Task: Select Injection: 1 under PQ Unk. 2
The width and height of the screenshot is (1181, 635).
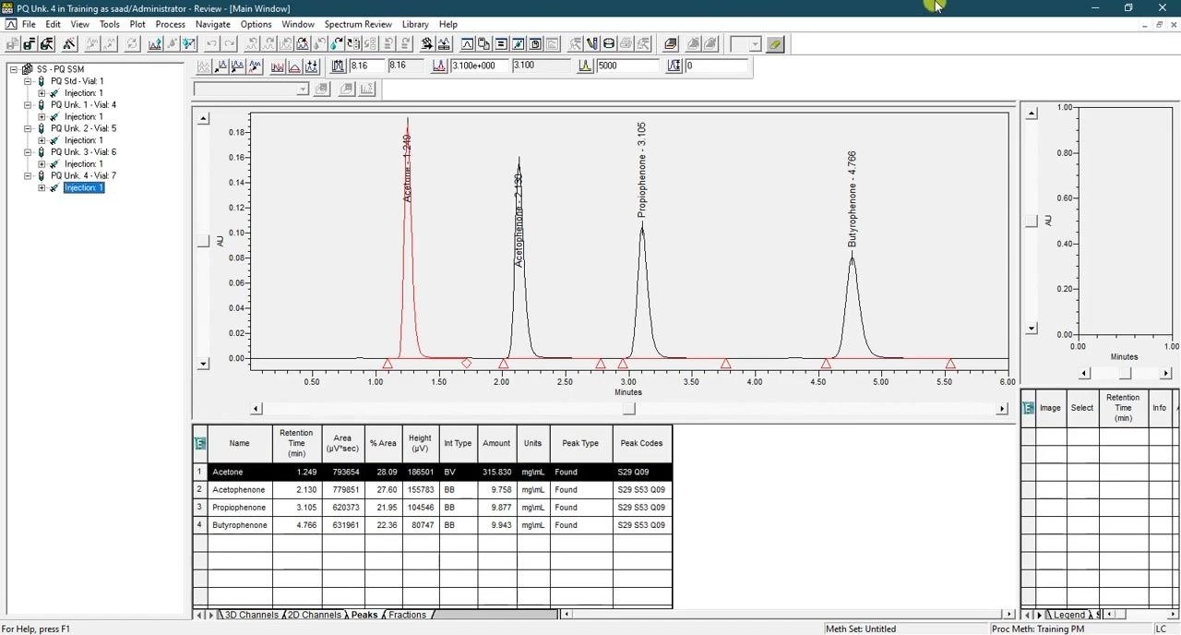Action: coord(83,140)
